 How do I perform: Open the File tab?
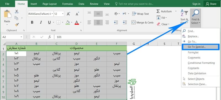pos(7,4)
